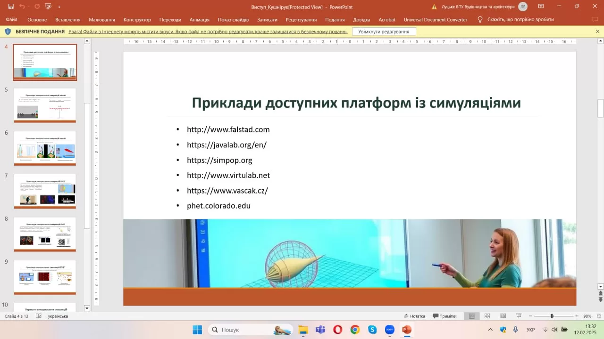Image resolution: width=604 pixels, height=339 pixels.
Task: Close the Protected View message bar
Action: (597, 32)
